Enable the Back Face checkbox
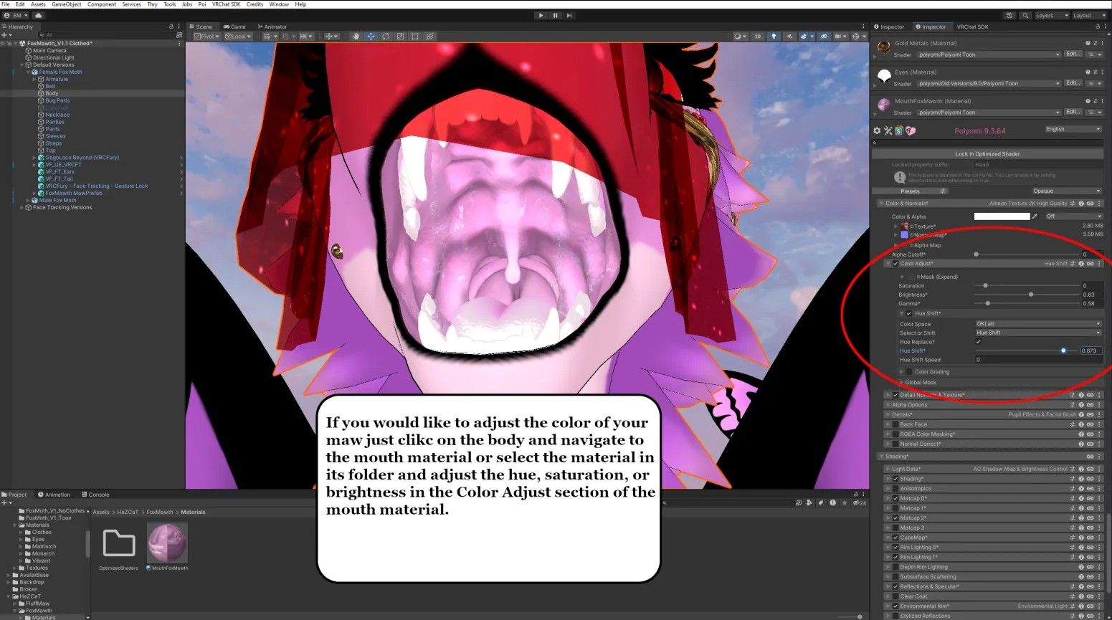Image resolution: width=1112 pixels, height=620 pixels. [895, 424]
